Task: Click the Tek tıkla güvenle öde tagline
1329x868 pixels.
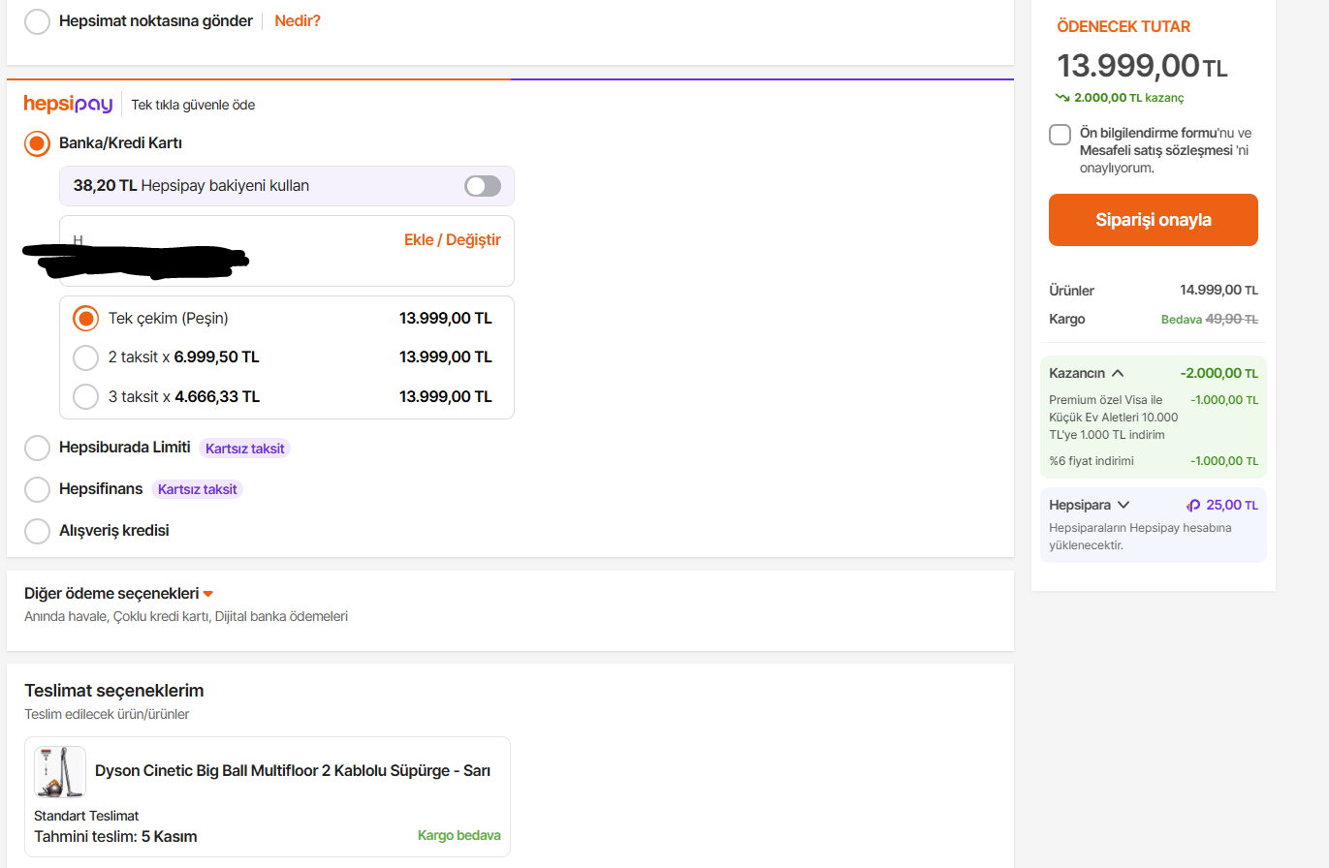Action: point(193,105)
